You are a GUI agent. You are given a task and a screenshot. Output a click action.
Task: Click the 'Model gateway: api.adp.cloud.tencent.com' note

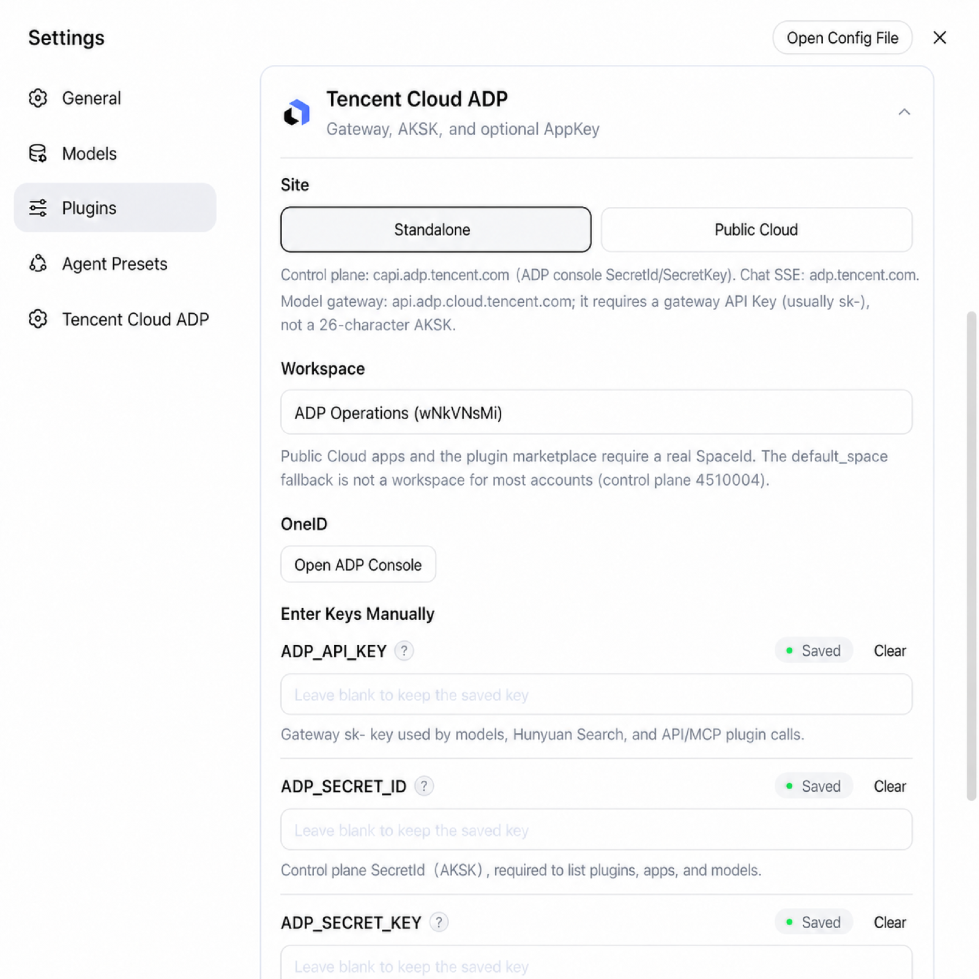click(575, 313)
